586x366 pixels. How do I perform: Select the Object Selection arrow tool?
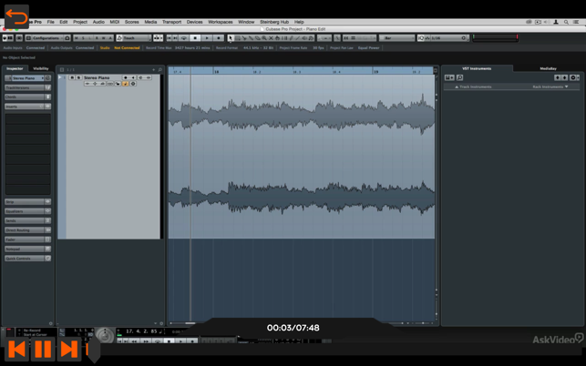click(x=231, y=38)
